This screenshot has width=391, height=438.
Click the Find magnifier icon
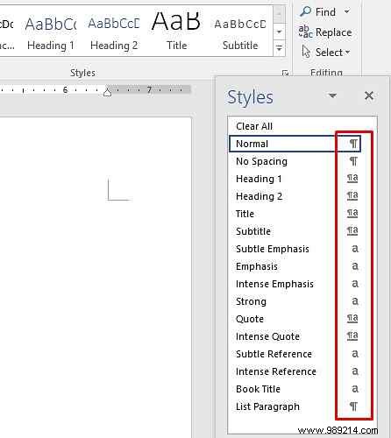pos(306,11)
